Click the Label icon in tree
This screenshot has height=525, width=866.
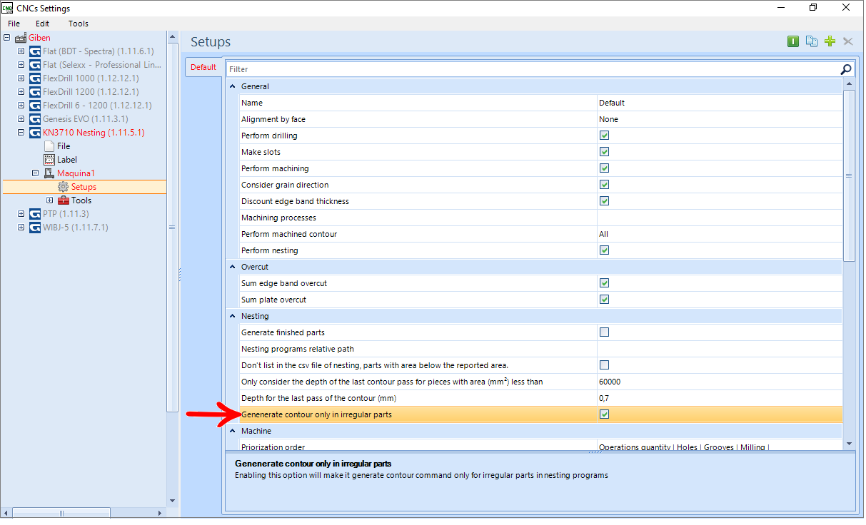click(x=49, y=160)
